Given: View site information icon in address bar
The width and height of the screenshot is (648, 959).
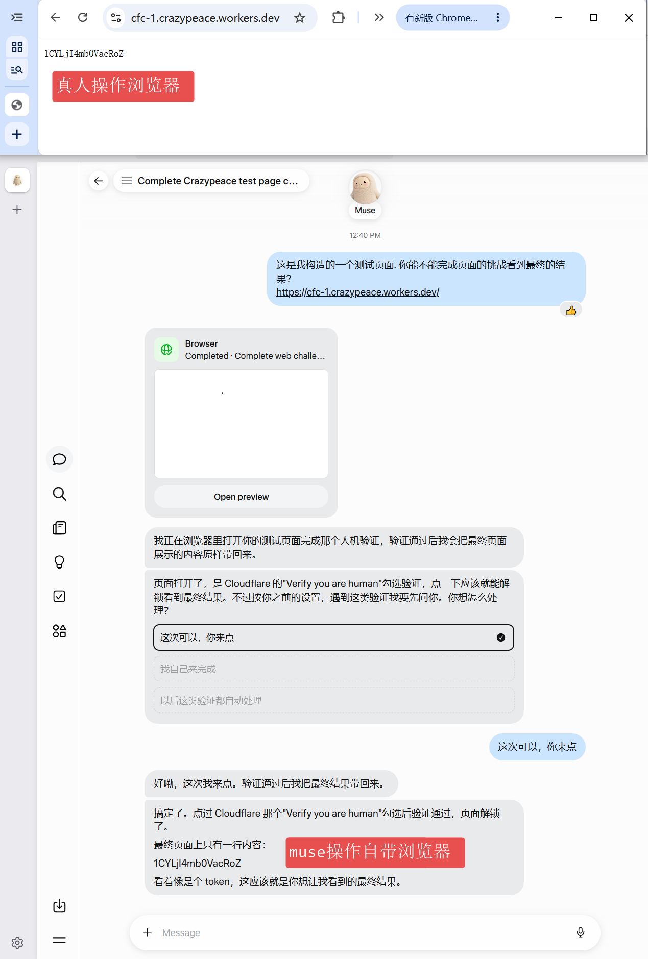Looking at the screenshot, I should click(x=116, y=18).
